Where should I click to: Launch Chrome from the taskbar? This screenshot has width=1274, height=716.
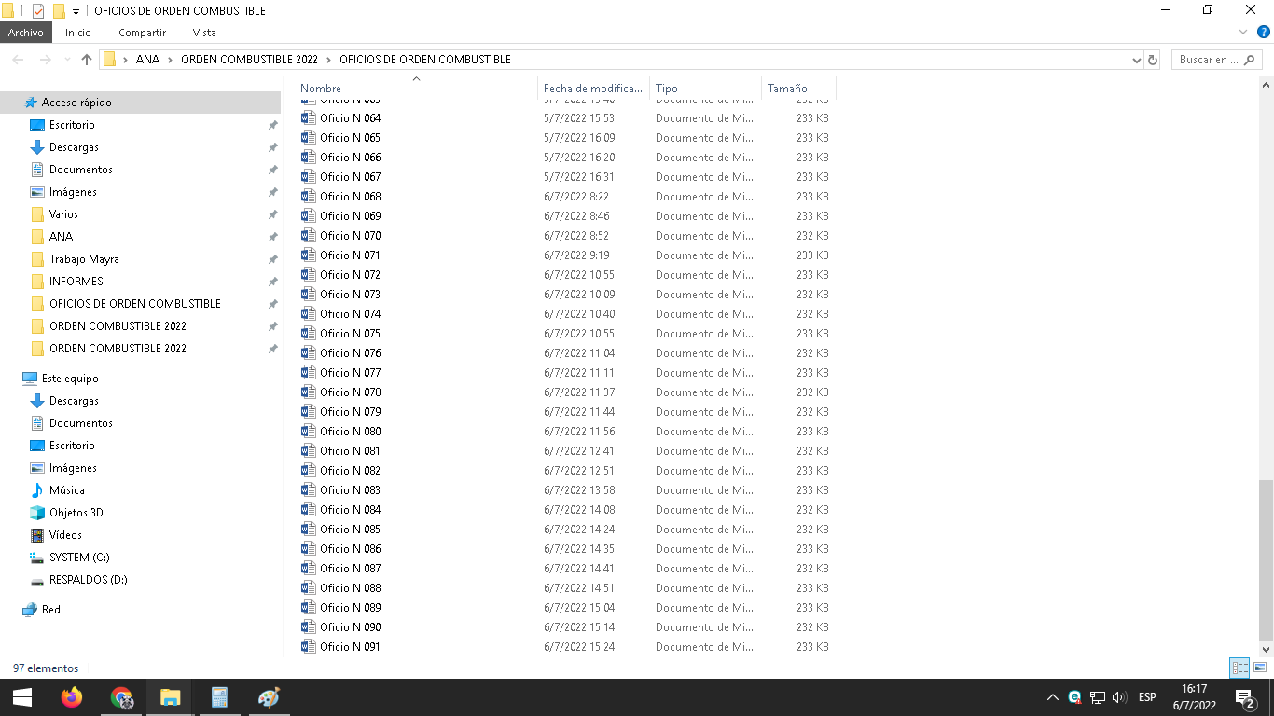(121, 697)
